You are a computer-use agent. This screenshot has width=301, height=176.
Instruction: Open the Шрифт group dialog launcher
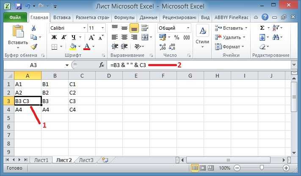(x=103, y=56)
